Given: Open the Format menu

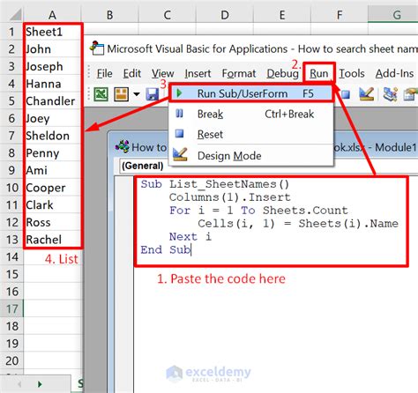Looking at the screenshot, I should 239,73.
